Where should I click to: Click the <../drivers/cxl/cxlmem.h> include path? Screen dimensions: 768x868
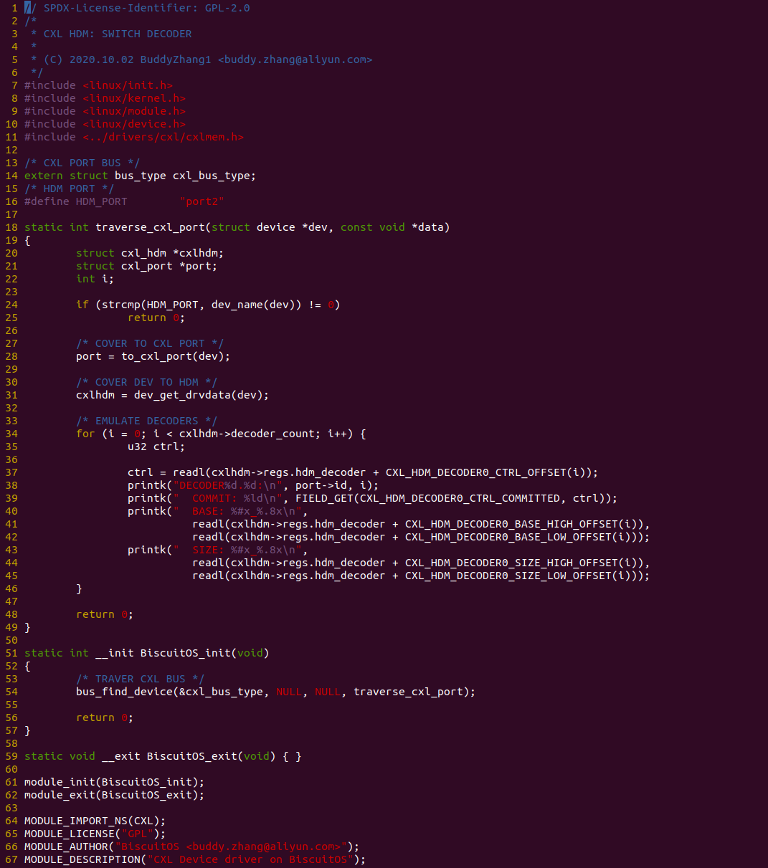163,137
